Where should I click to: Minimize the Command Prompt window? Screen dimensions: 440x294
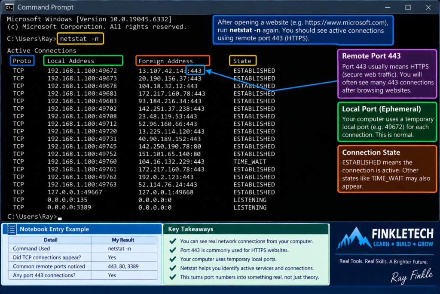[388, 7]
